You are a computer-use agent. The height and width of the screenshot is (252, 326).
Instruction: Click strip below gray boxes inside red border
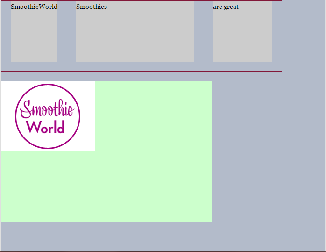click(x=140, y=66)
